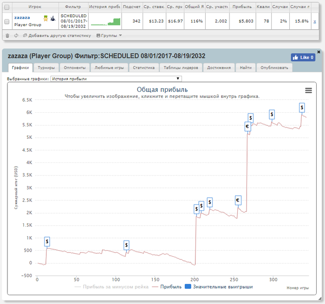The width and height of the screenshot is (325, 304).
Task: Sort by the Квали column header
Action: 263,7
